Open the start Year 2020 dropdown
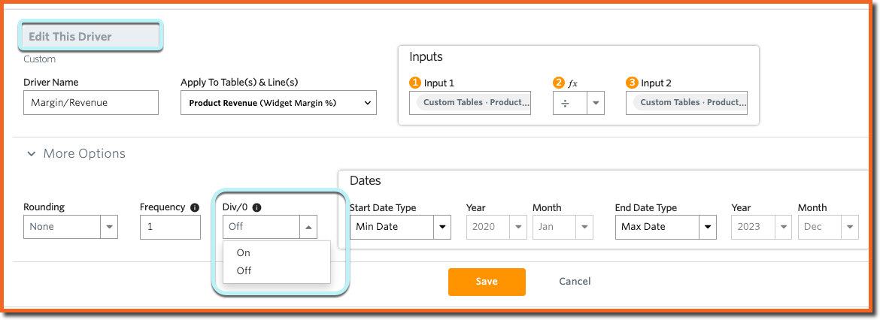Image resolution: width=880 pixels, height=320 pixels. 496,227
